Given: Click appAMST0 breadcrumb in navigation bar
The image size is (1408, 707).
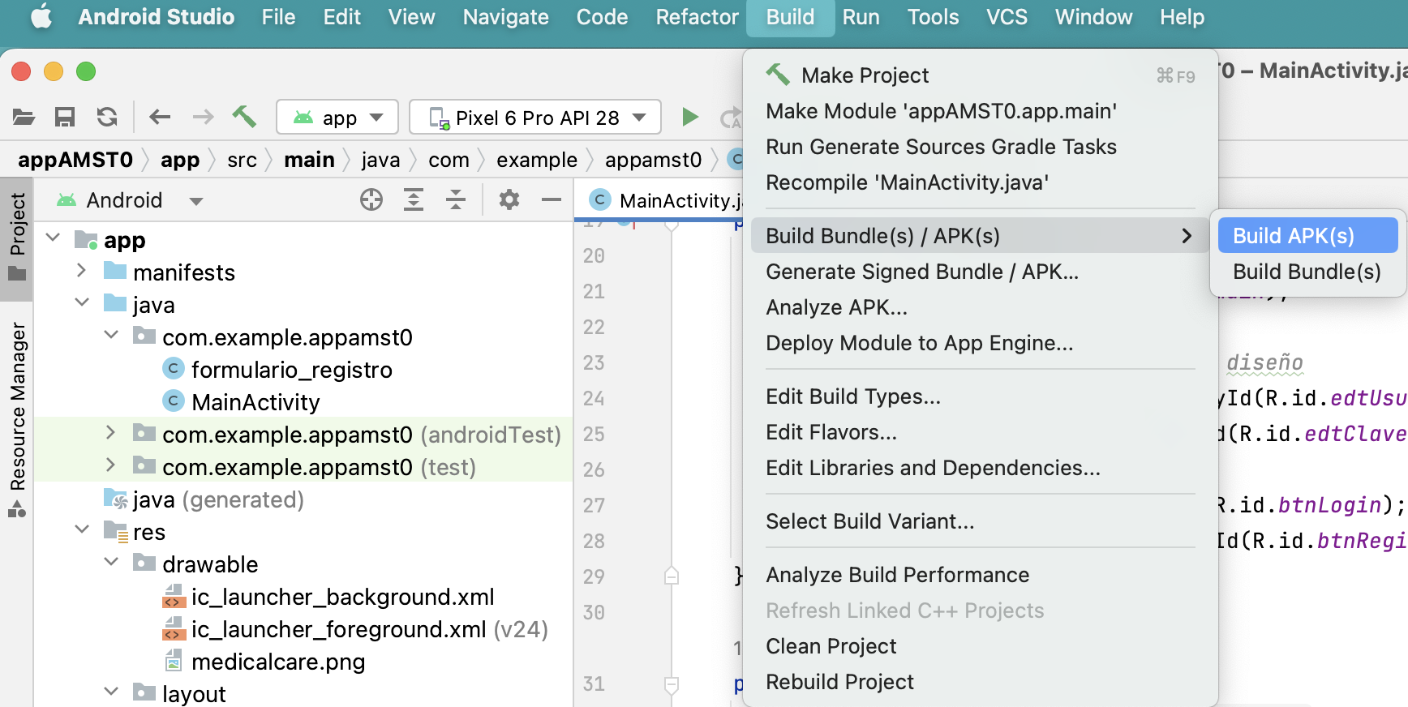Looking at the screenshot, I should click(75, 160).
